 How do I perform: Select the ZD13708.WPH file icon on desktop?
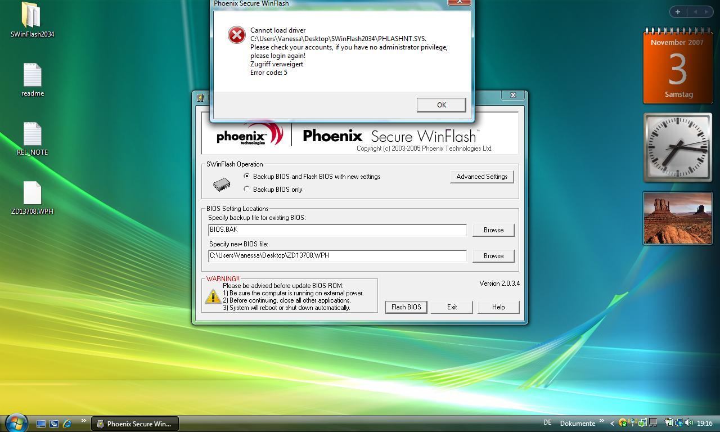pyautogui.click(x=32, y=193)
